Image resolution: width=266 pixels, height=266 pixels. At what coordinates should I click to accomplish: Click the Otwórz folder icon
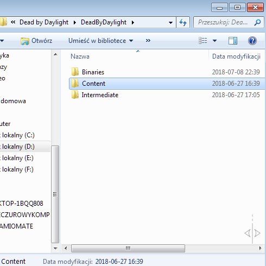coord(25,41)
